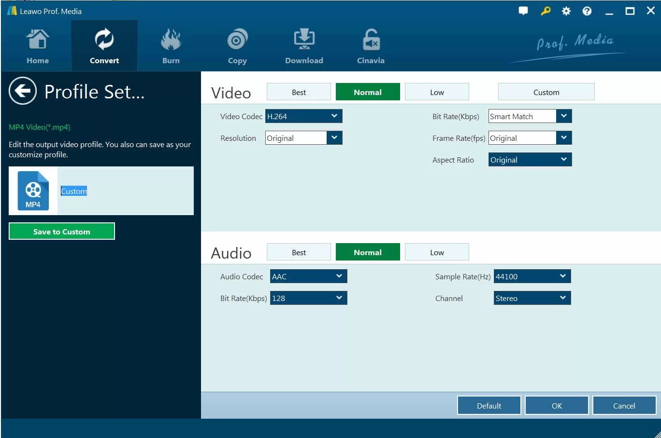Image resolution: width=661 pixels, height=438 pixels.
Task: Switch to the Convert tab
Action: point(104,46)
